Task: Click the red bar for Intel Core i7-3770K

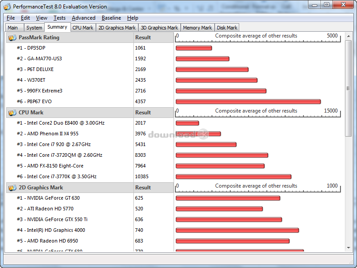Action: coord(233,176)
